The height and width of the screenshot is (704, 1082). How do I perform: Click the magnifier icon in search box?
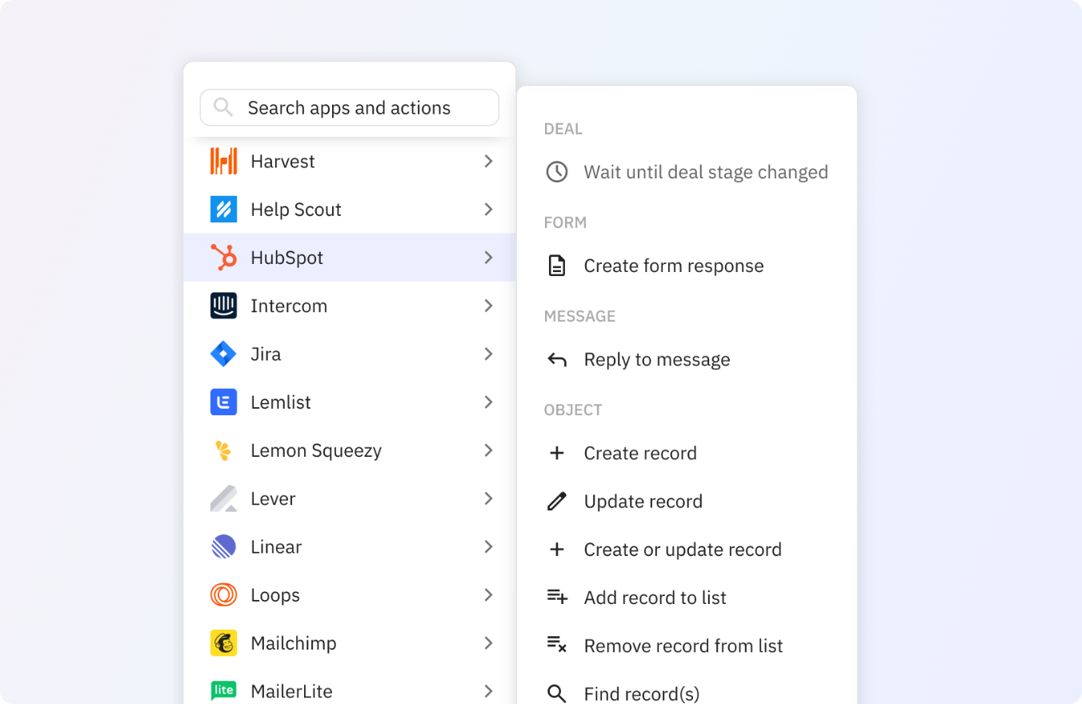pos(223,107)
